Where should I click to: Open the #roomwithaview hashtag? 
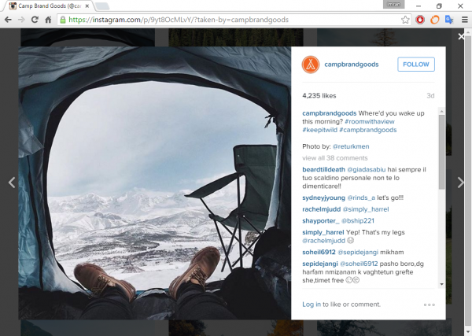[x=370, y=122]
